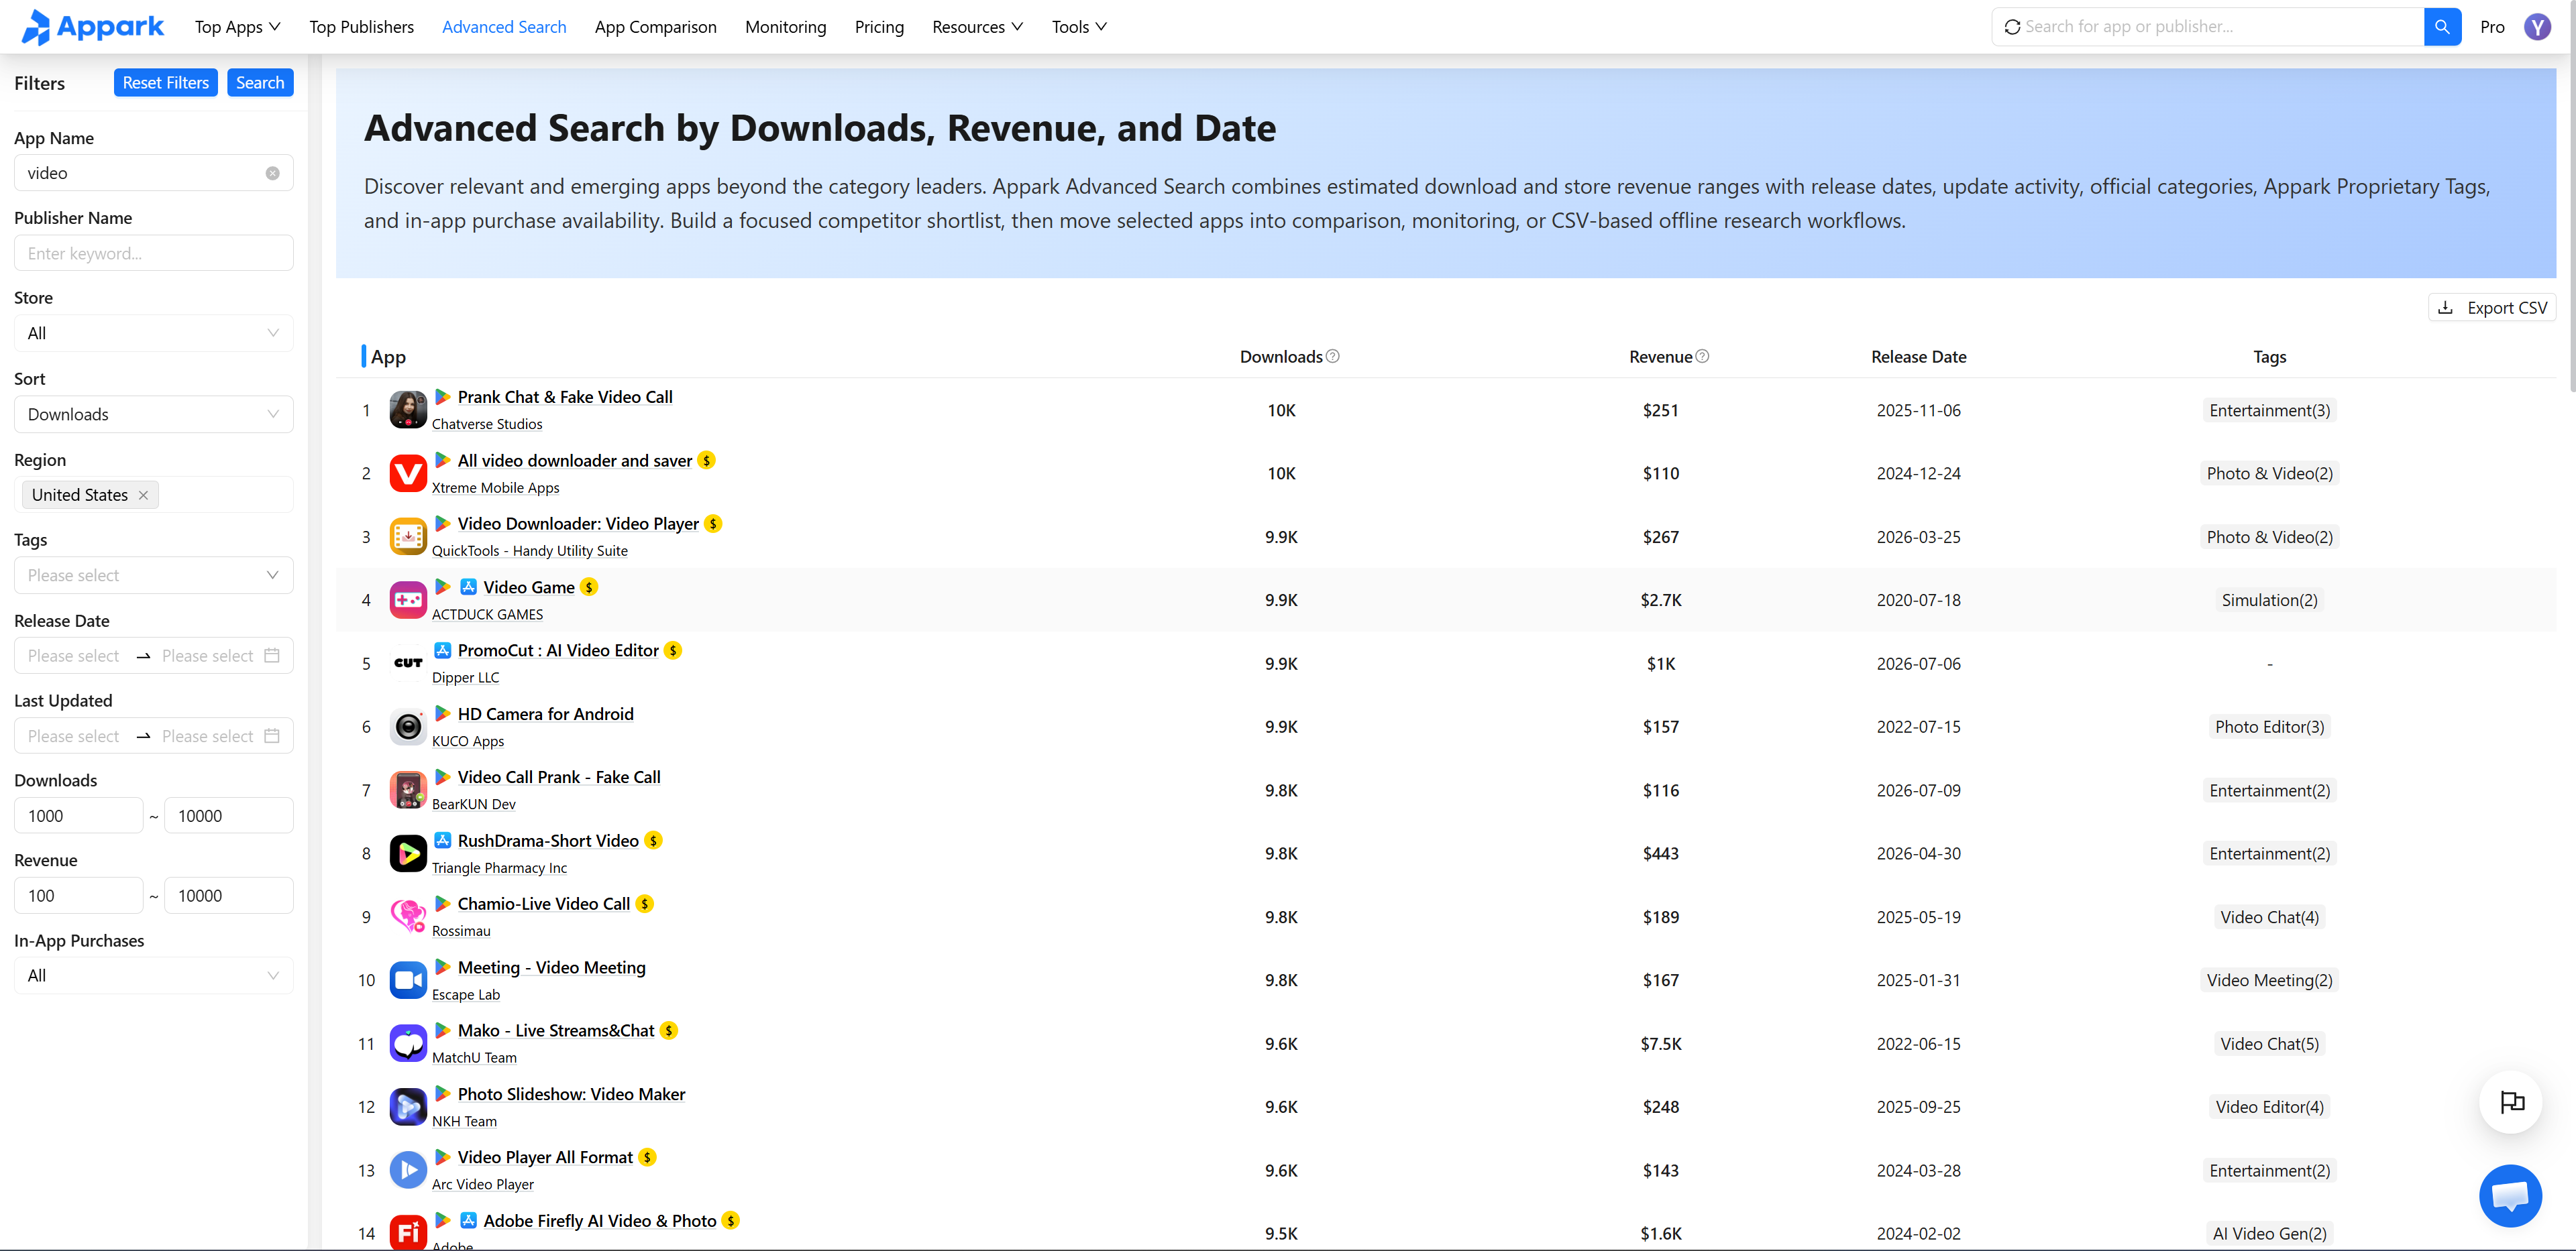This screenshot has height=1251, width=2576.
Task: Expand the Tools menu
Action: (x=1079, y=27)
